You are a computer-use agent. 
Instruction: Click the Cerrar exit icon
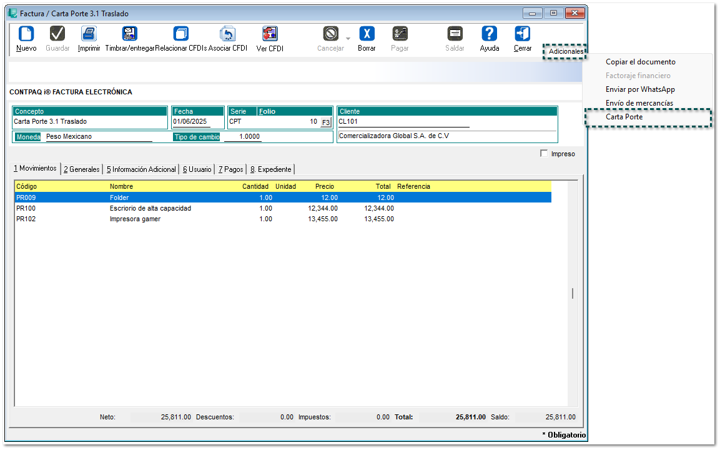pyautogui.click(x=523, y=34)
